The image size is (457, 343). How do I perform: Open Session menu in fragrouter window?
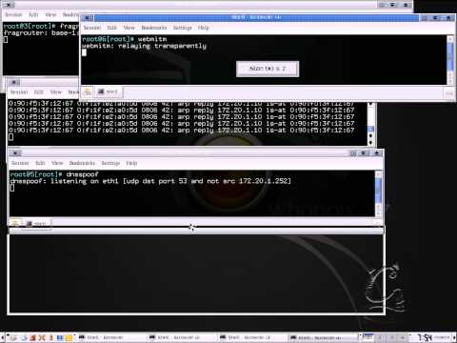[13, 14]
